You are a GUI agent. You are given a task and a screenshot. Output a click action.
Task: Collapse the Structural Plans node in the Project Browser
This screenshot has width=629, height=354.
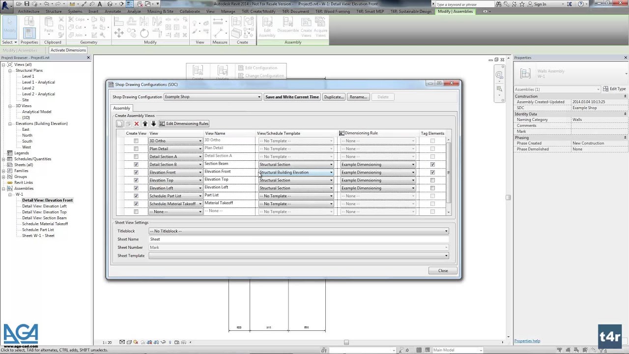coord(10,70)
